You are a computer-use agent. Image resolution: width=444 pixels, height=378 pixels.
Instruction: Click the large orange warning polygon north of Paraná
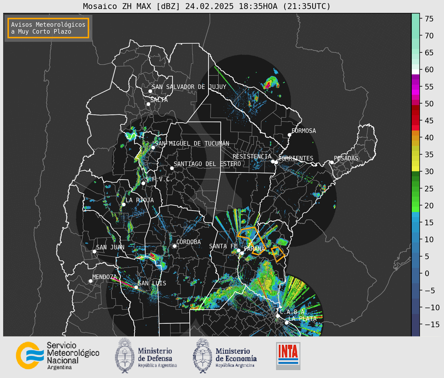tap(252, 240)
